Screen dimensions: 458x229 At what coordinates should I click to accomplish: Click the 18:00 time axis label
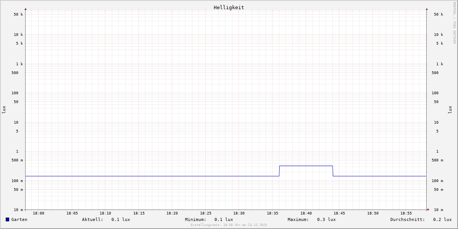coord(39,213)
